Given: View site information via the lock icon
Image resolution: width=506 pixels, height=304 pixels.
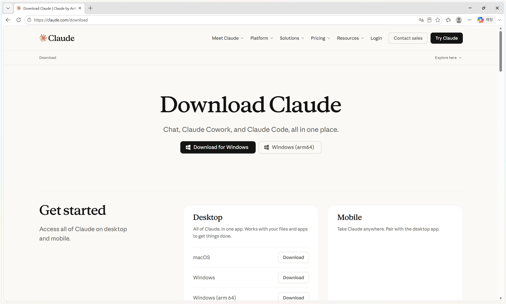Looking at the screenshot, I should point(29,20).
